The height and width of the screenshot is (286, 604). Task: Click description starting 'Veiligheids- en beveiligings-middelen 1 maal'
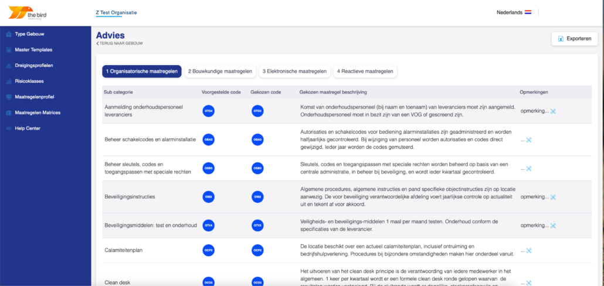click(399, 226)
